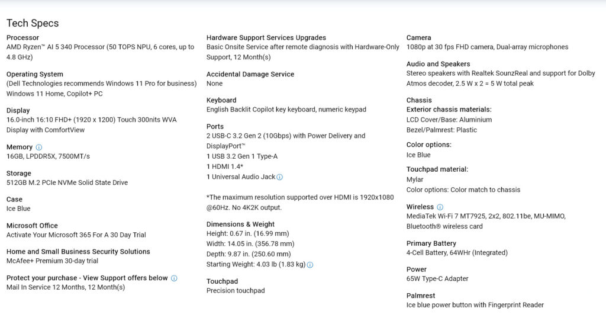Click the info icon next to Wireless
Screen dimensions: 606x324
440,207
